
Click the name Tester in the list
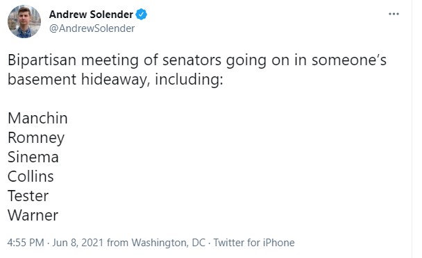pos(28,196)
